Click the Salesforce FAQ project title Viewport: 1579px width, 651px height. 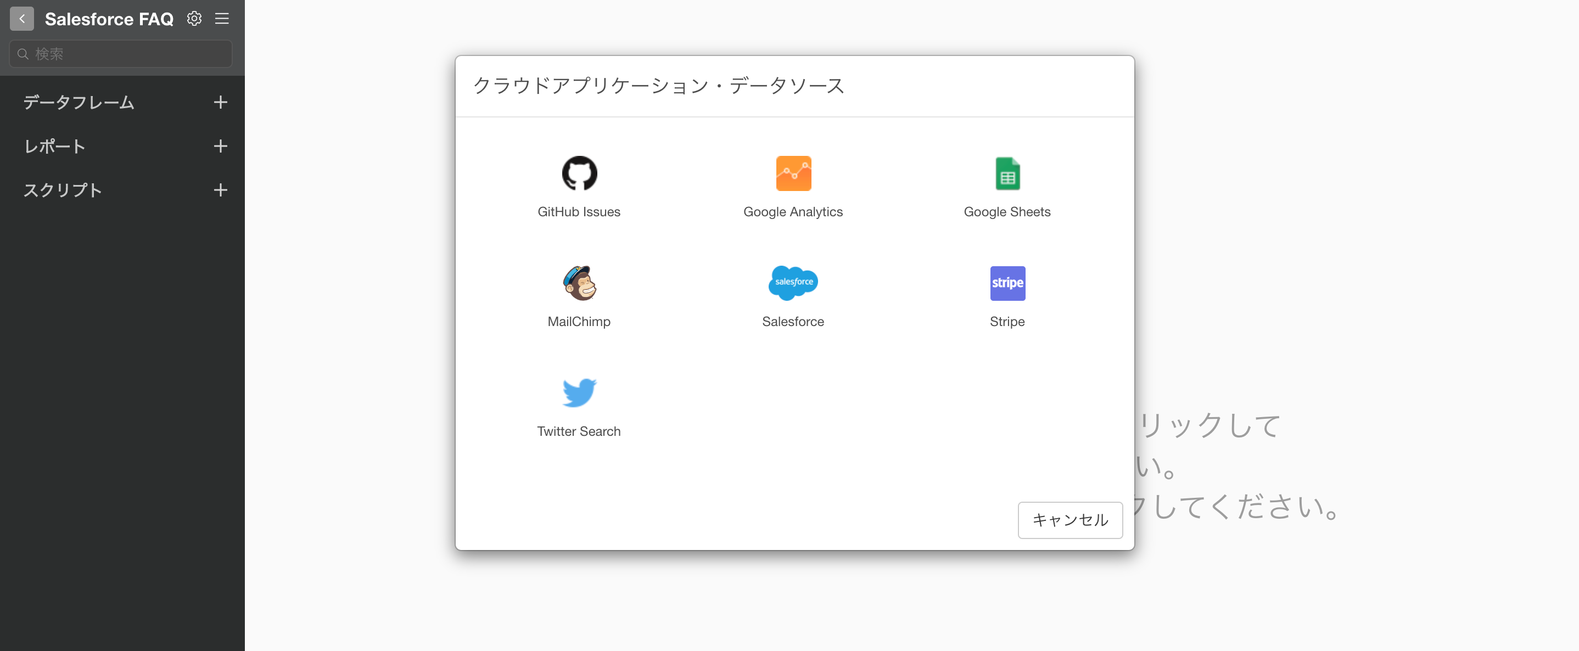point(109,19)
